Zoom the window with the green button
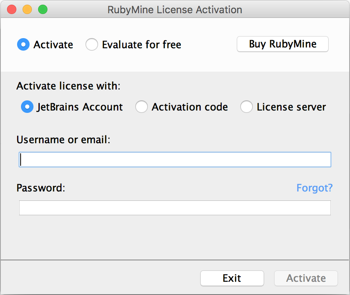The height and width of the screenshot is (295, 350). click(x=43, y=9)
